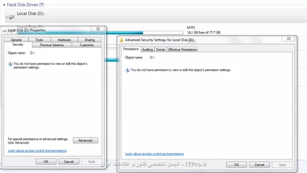Click Apply in Local Disk Properties
Image resolution: width=307 pixels, height=173 pixels.
click(x=91, y=162)
